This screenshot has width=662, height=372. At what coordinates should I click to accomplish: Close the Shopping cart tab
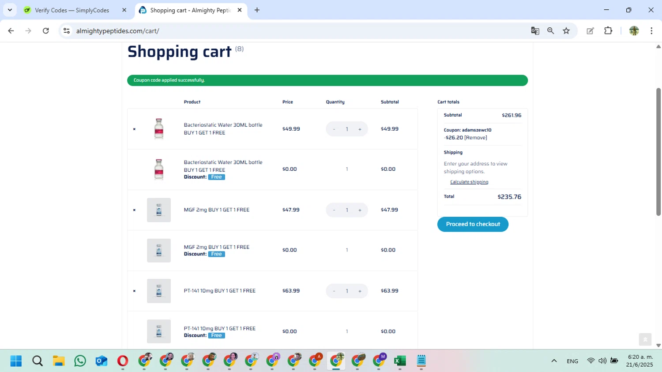(x=240, y=10)
